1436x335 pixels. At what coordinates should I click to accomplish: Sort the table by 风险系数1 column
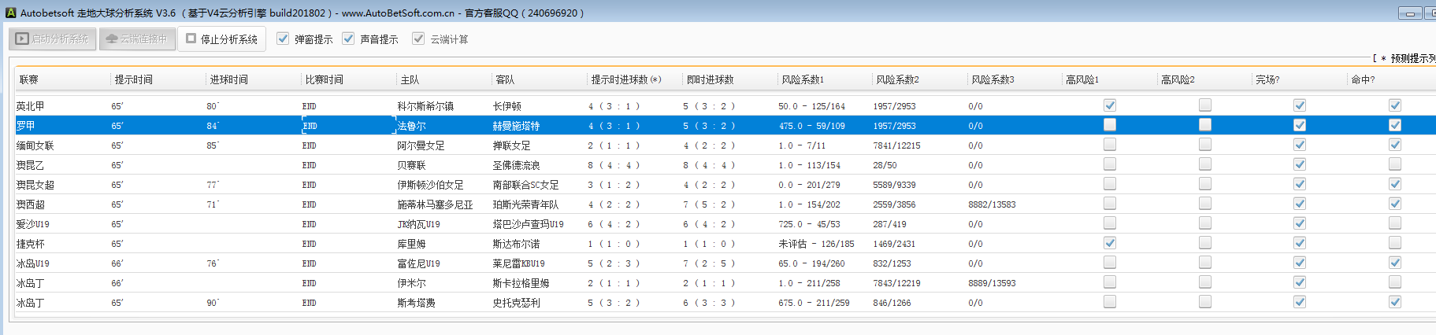[x=803, y=79]
